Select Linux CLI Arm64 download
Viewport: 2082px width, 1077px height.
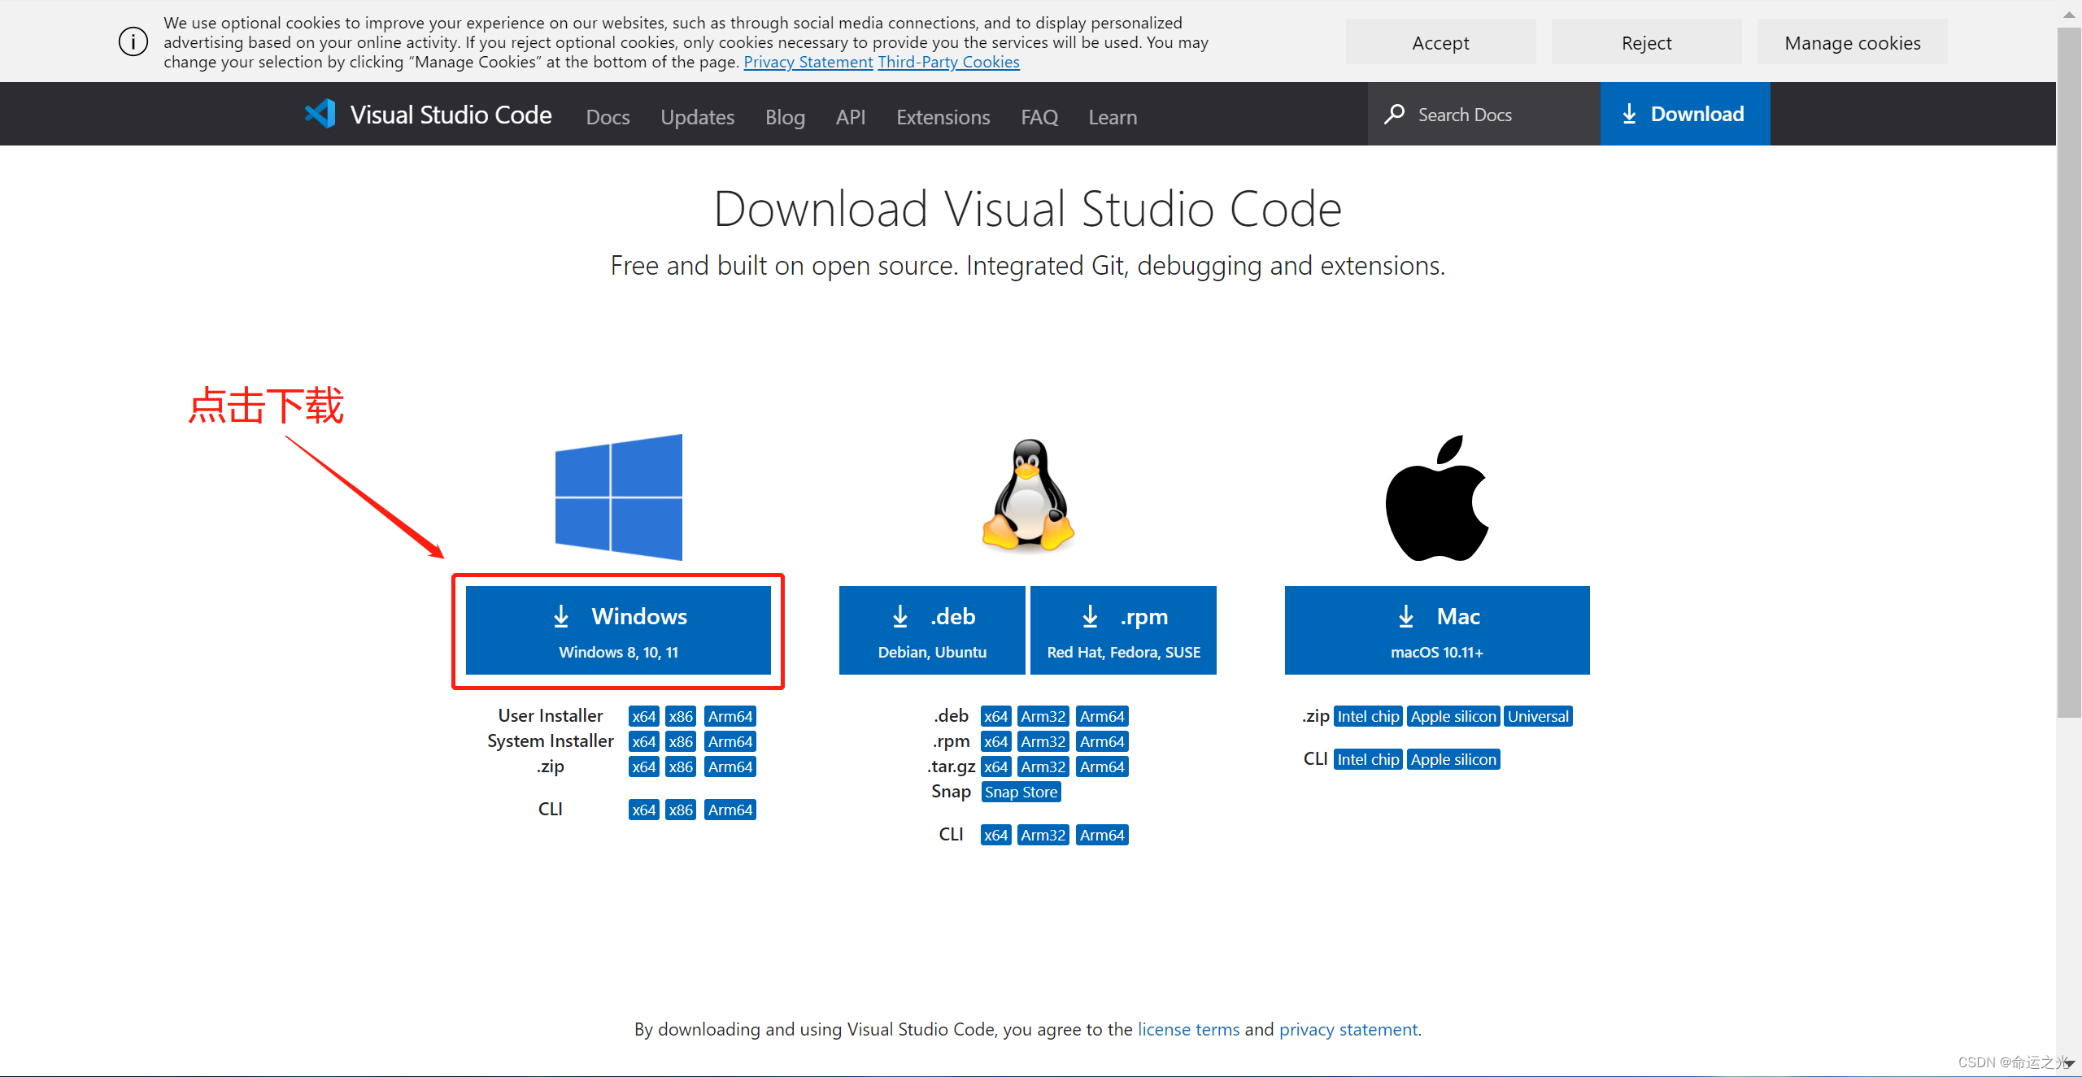(1102, 835)
